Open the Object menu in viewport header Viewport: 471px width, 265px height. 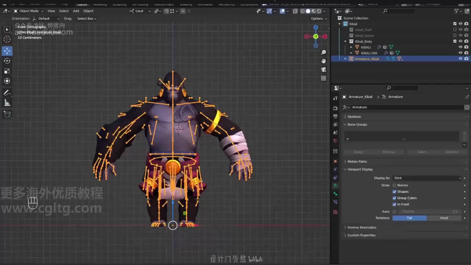88,11
